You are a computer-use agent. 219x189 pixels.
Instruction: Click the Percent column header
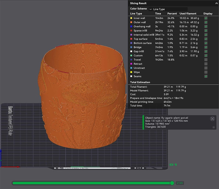click(172, 13)
